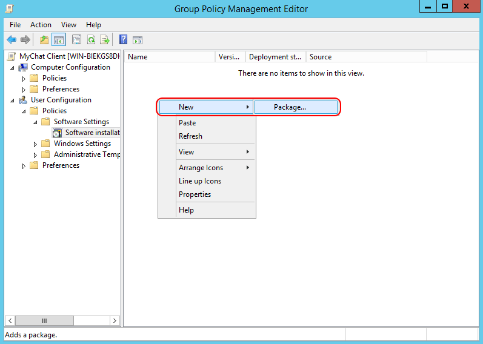Collapse the User Configuration tree node
This screenshot has height=344, width=483.
(13, 101)
